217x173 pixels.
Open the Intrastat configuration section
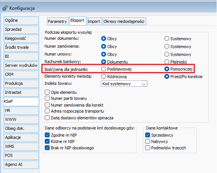(21, 93)
